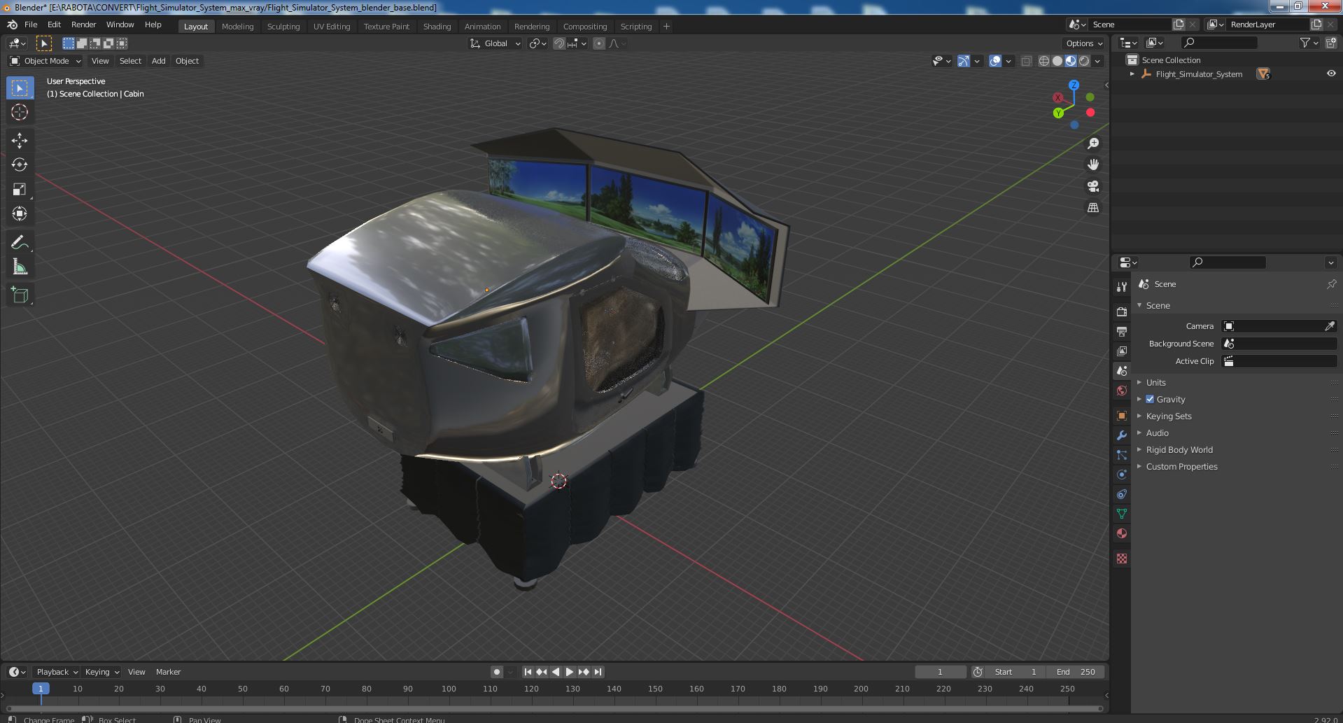Toggle snapping magnet
Screen dimensions: 1343x723
click(x=559, y=43)
